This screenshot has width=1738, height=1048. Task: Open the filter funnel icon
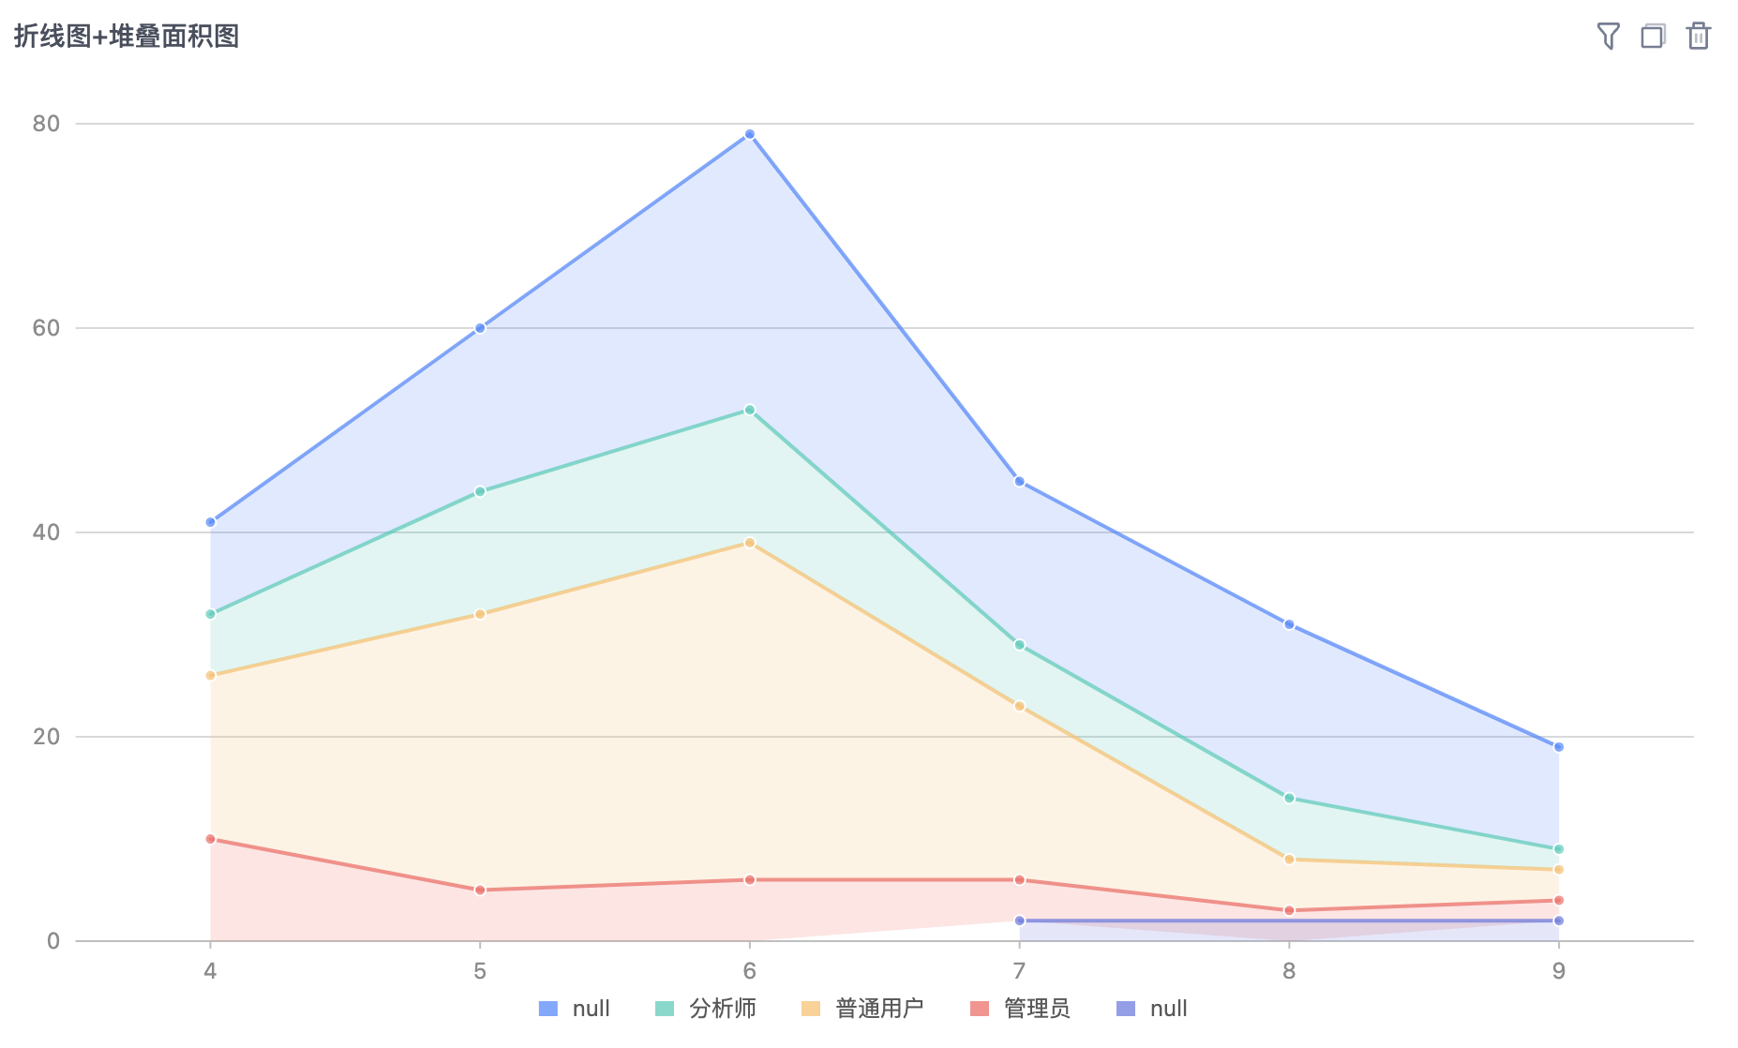click(1608, 37)
